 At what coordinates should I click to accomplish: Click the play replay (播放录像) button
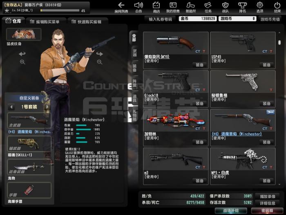pos(267,196)
